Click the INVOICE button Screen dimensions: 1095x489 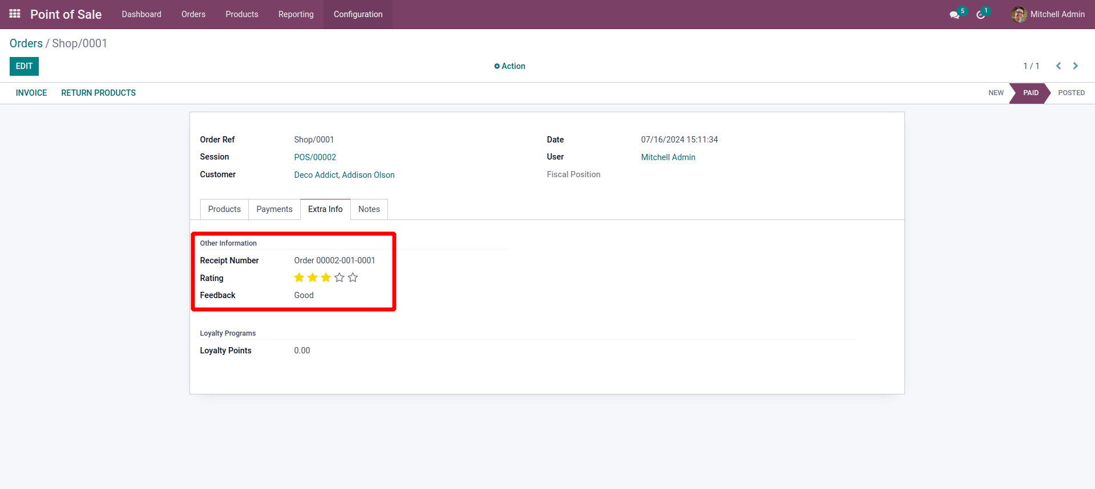[x=31, y=93]
